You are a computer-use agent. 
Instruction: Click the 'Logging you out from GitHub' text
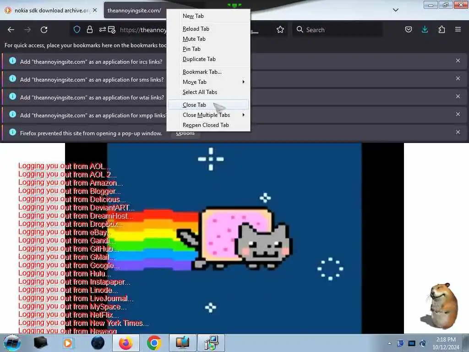click(69, 249)
